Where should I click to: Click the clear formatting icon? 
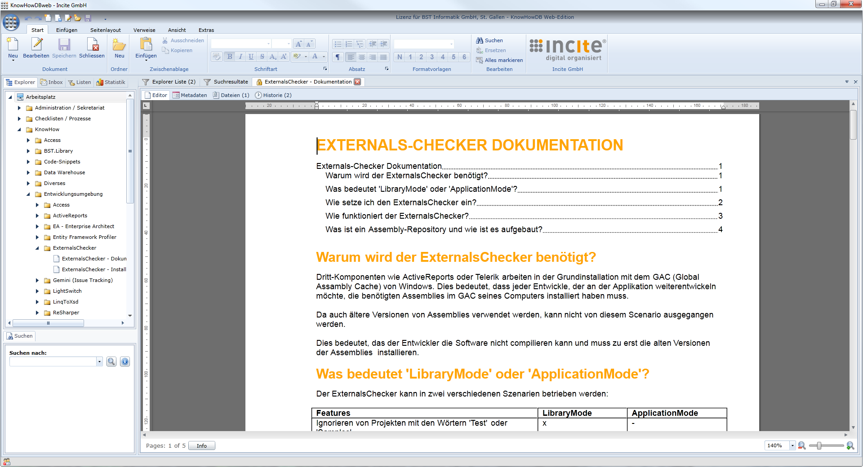[217, 57]
